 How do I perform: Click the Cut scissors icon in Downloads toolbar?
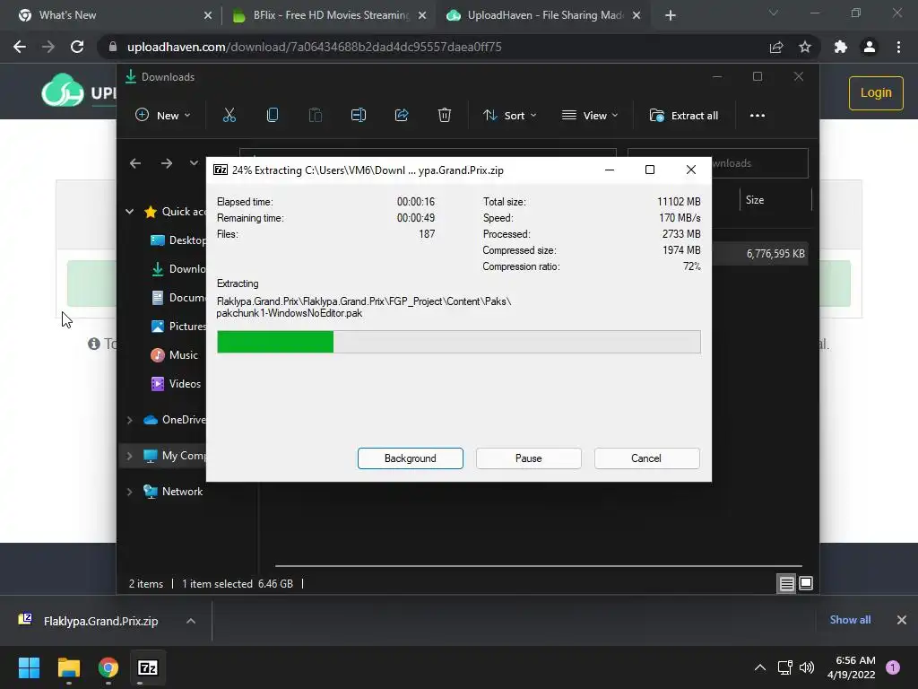pos(229,116)
